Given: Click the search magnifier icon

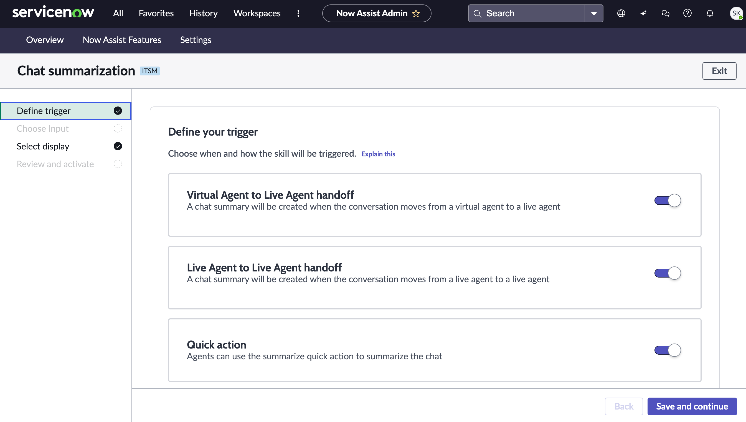Looking at the screenshot, I should [x=477, y=13].
